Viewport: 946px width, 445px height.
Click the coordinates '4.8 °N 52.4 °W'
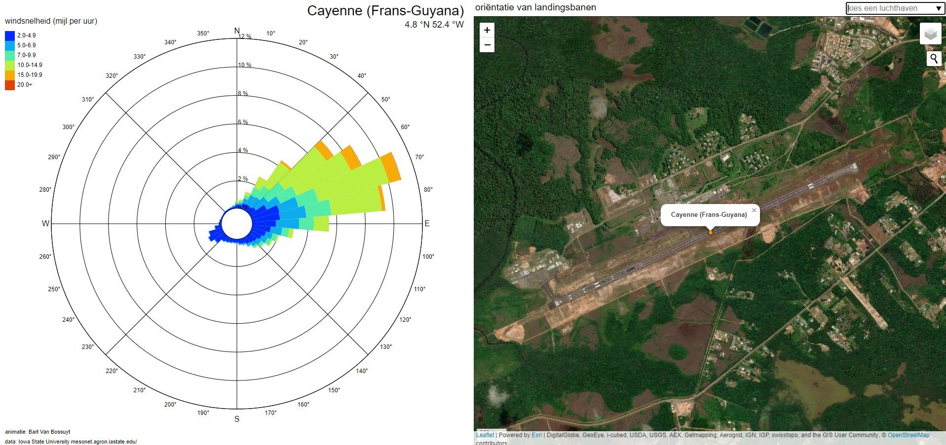point(434,25)
